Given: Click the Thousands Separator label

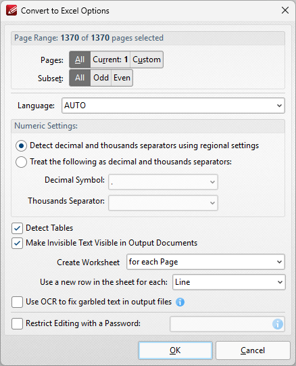Looking at the screenshot, I should pos(66,201).
